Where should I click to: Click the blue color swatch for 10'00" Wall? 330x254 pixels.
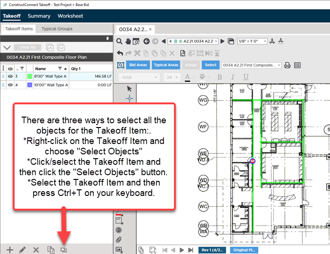pos(30,85)
